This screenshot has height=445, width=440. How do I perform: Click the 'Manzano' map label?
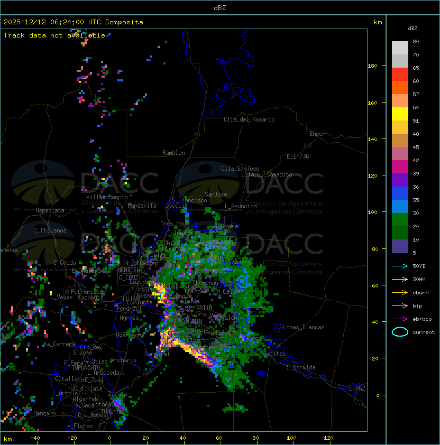tap(44, 413)
